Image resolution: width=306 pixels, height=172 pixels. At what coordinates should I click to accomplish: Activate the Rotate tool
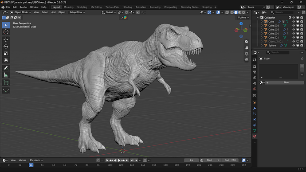(6, 47)
